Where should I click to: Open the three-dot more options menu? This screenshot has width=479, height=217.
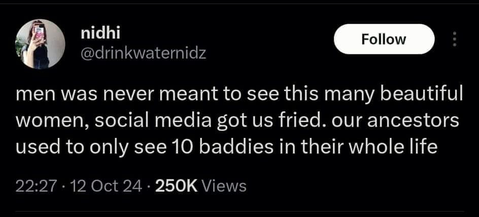[454, 39]
